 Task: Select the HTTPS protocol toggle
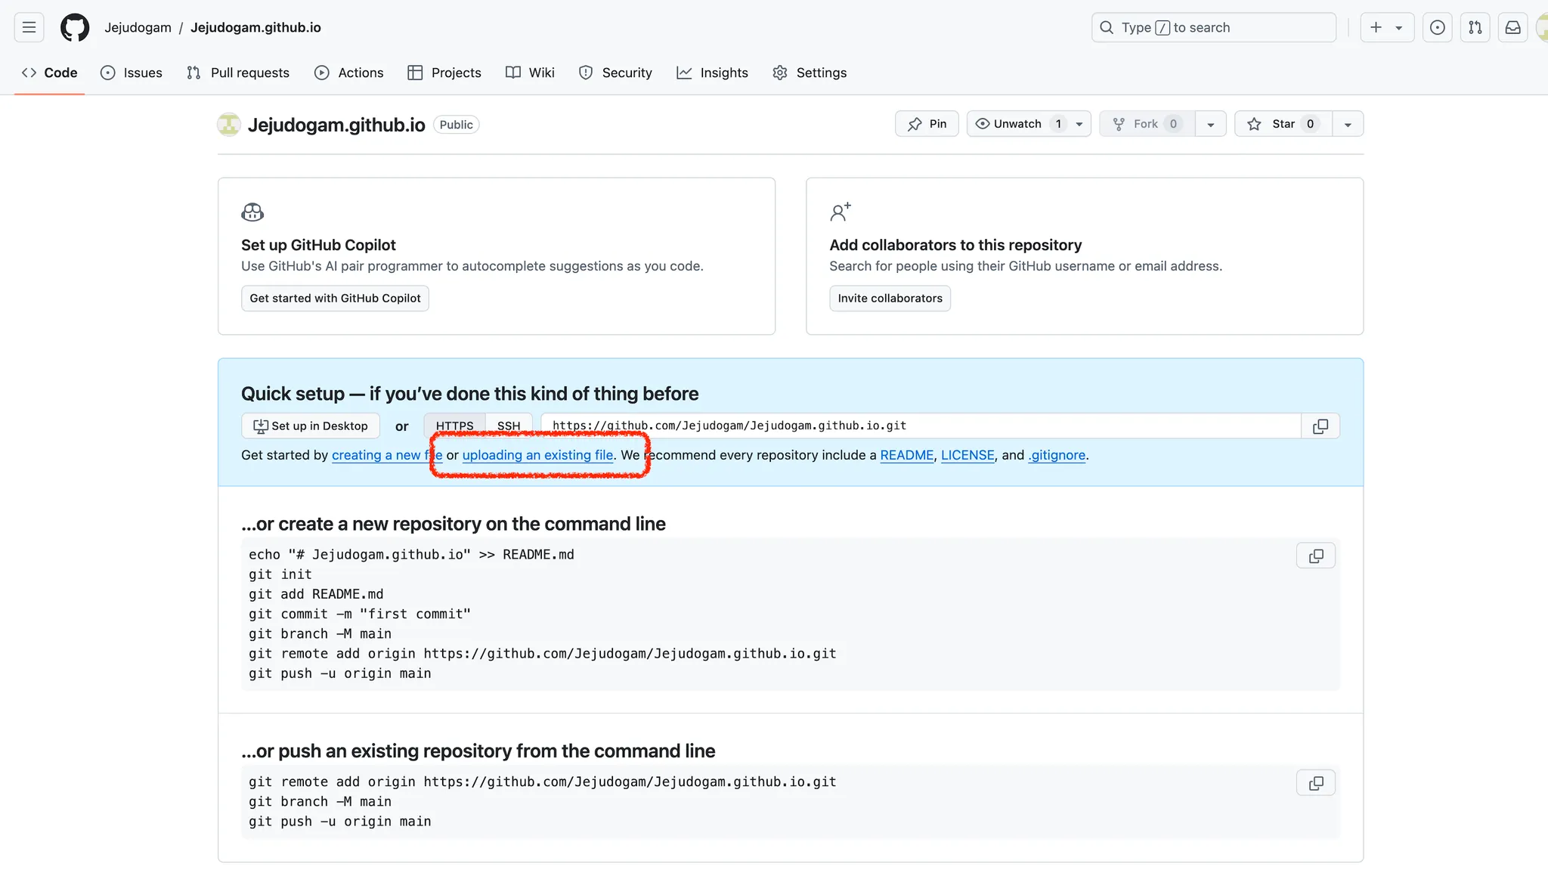coord(454,426)
